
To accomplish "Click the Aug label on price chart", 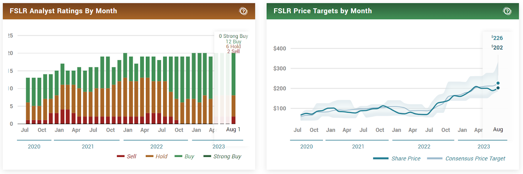I will coord(498,129).
